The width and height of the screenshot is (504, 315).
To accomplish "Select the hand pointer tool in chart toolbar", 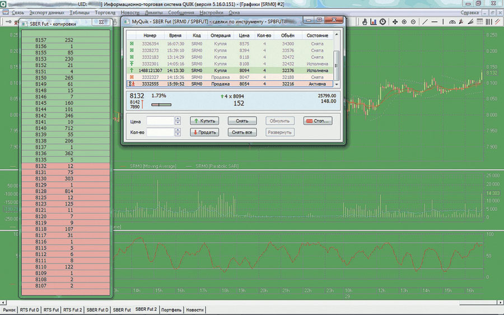I will click(x=365, y=22).
